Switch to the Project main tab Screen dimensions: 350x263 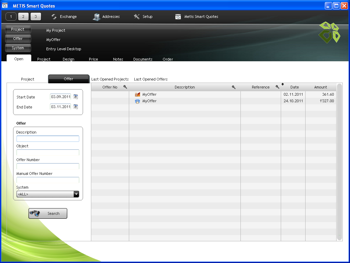click(x=44, y=59)
